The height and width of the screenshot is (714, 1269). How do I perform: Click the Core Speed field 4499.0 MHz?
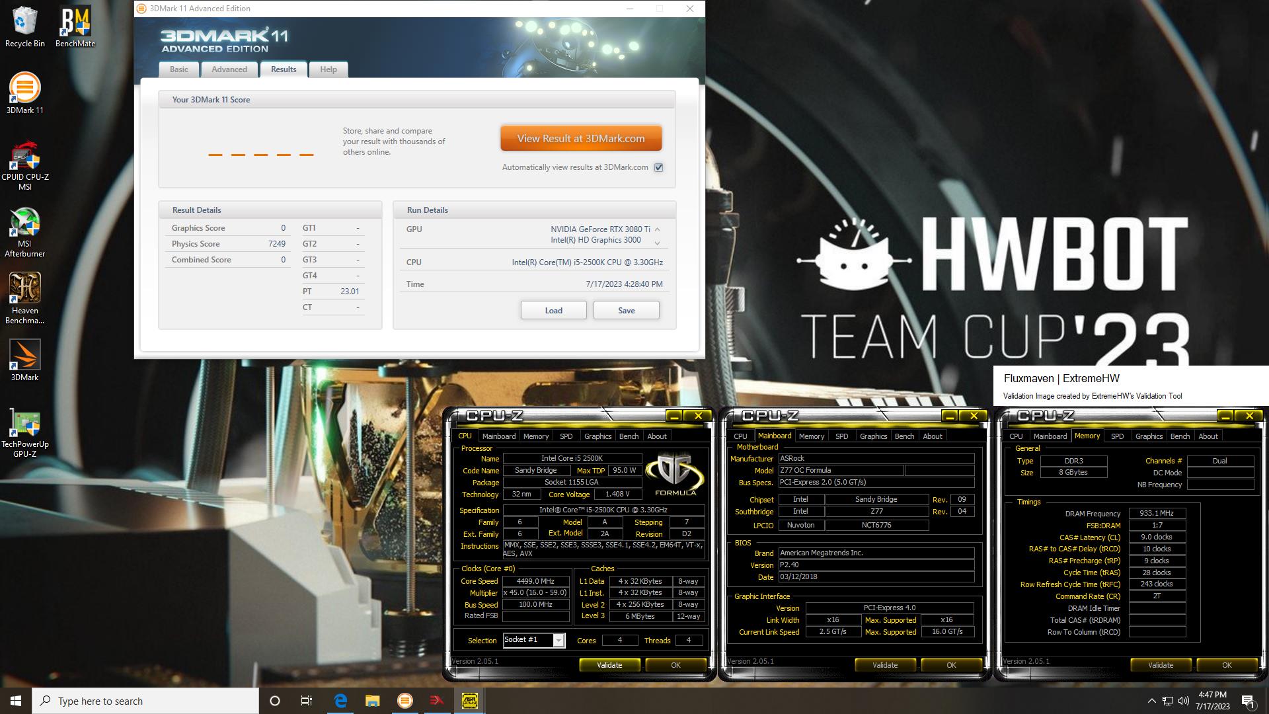point(535,581)
